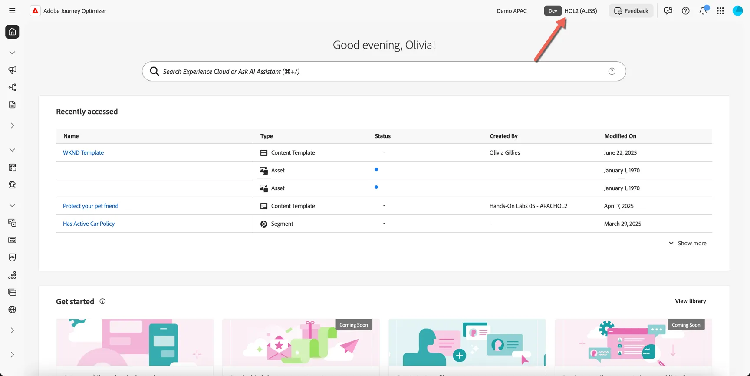
Task: Open the globe icon in sidebar
Action: pyautogui.click(x=12, y=310)
